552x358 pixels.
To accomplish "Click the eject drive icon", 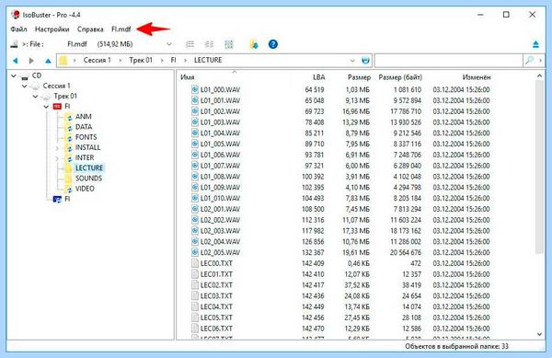I will pos(535,44).
